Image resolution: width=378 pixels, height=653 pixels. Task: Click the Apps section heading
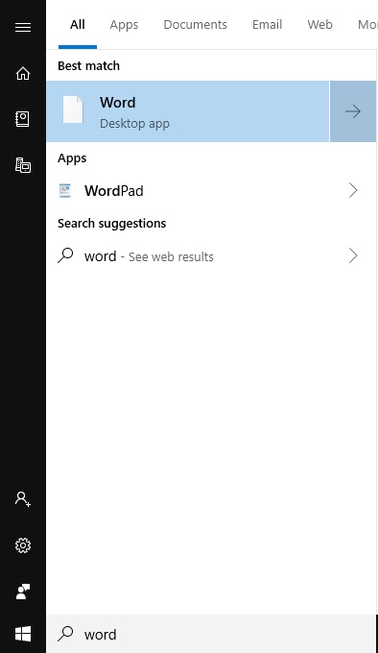(x=72, y=158)
